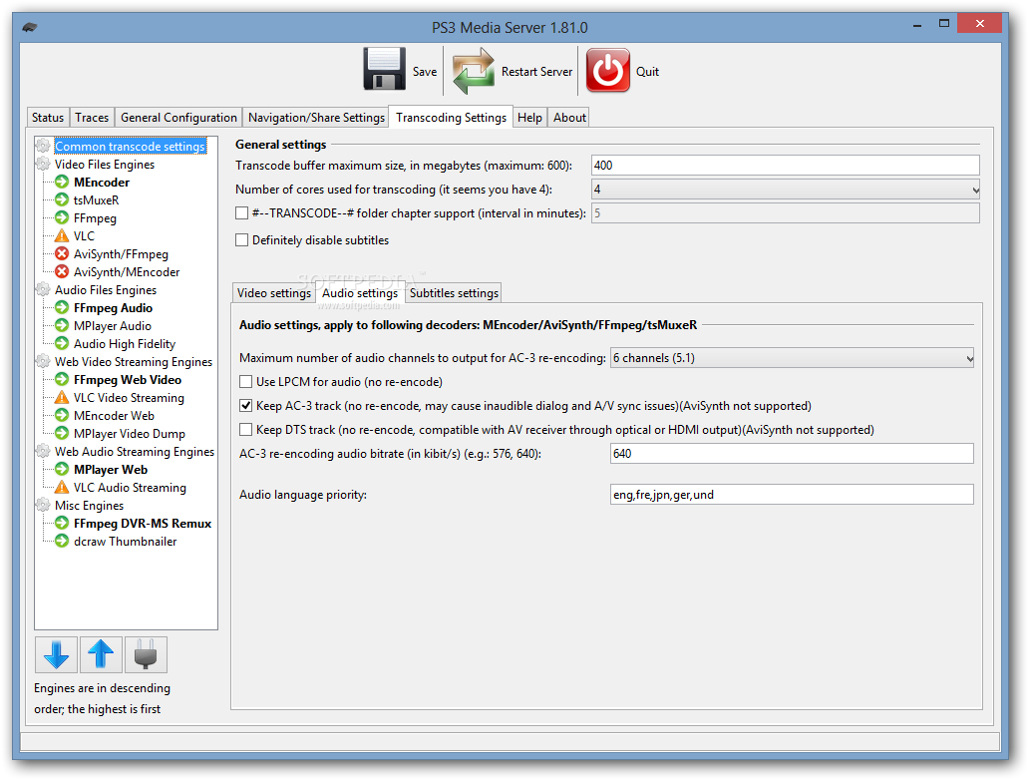This screenshot has width=1029, height=780.
Task: Click the green icon beside FFmpeg DVR-MS Remux
Action: pyautogui.click(x=62, y=523)
